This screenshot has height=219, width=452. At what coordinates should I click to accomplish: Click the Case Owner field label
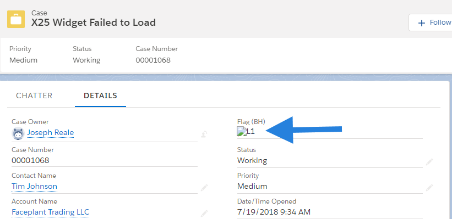coord(30,122)
